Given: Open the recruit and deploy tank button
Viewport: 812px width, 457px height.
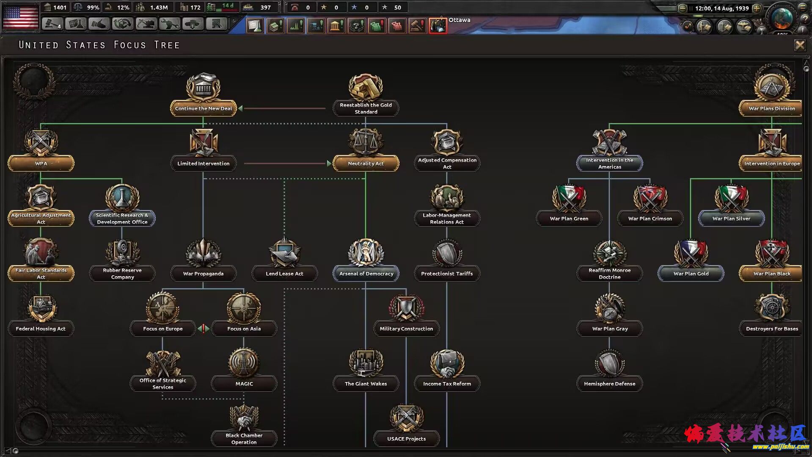Looking at the screenshot, I should (193, 24).
